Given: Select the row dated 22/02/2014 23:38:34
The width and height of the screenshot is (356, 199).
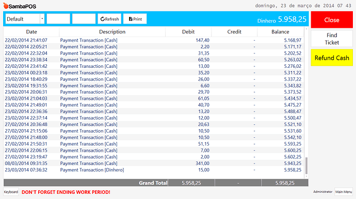Looking at the screenshot, I should click(153, 60).
